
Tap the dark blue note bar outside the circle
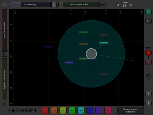point(48,47)
